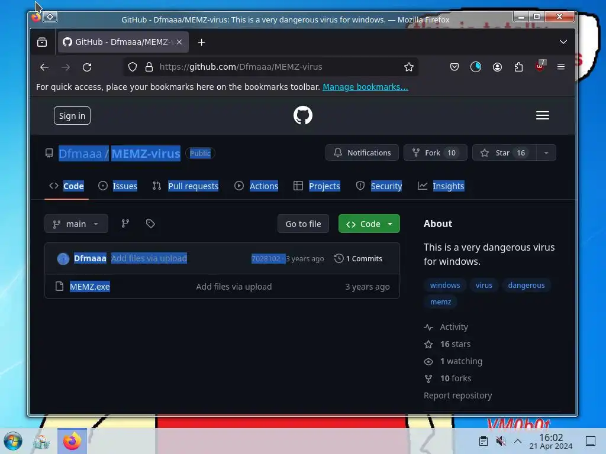This screenshot has width=606, height=454.
Task: Select the dangerous topic tag
Action: point(526,286)
